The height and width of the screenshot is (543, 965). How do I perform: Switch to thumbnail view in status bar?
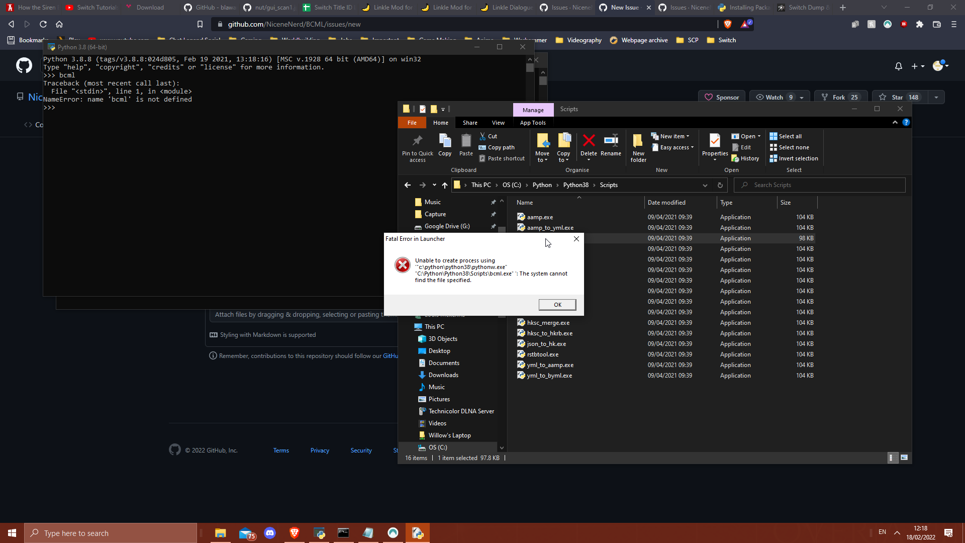[904, 458]
